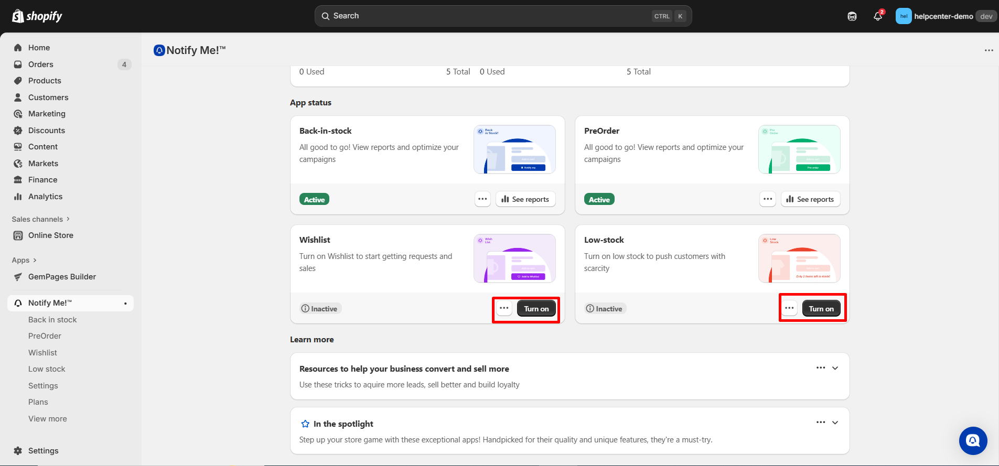
Task: Open page-level three-dot menu at top right
Action: [989, 50]
